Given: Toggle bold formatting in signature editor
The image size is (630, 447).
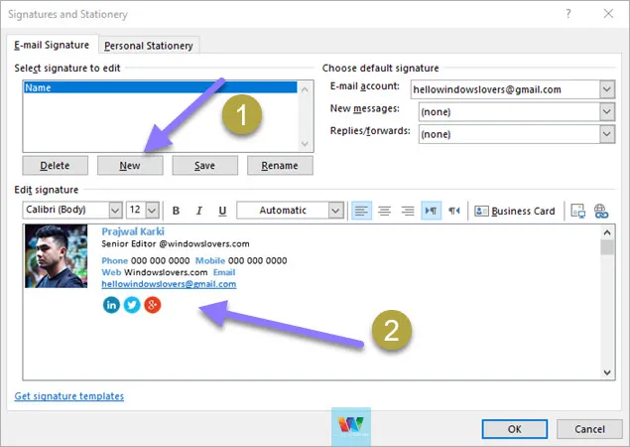Looking at the screenshot, I should click(176, 211).
